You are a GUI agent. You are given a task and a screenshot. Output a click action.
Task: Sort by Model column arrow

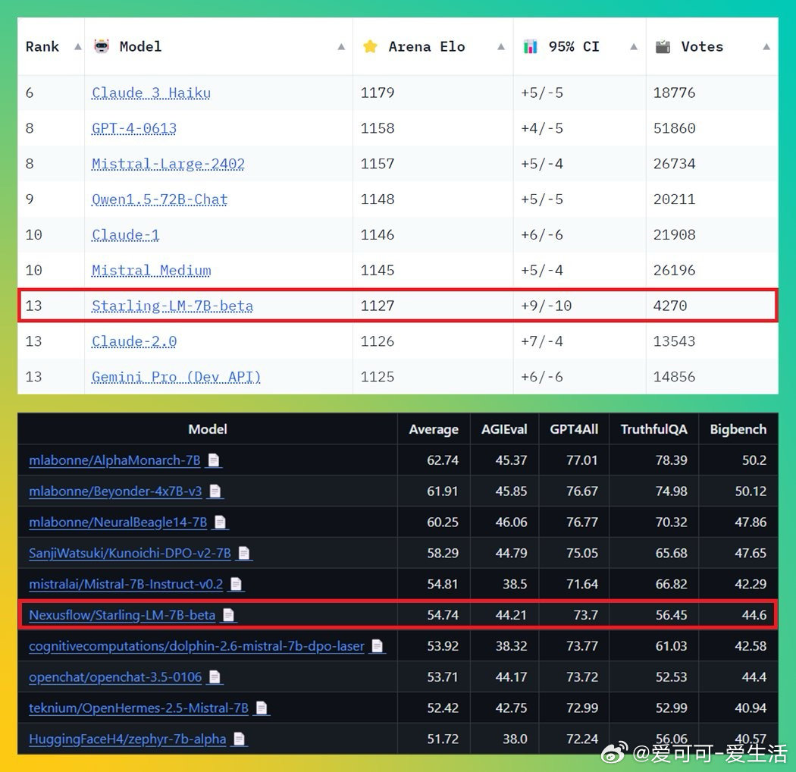pyautogui.click(x=341, y=47)
